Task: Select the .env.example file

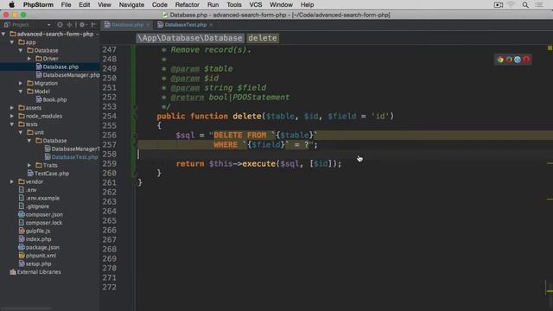Action: click(42, 198)
